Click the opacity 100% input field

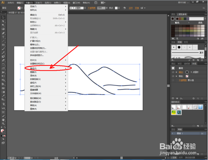click(x=101, y=8)
